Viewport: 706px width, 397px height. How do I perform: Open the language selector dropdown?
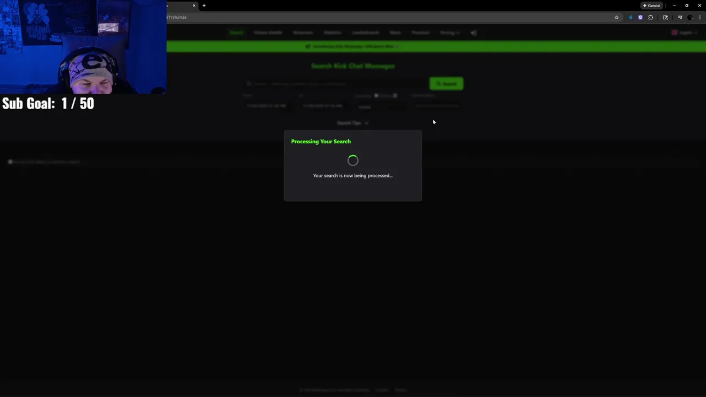684,33
